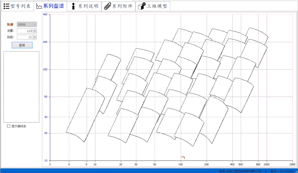This screenshot has height=173, width=298.
Task: Click the 流量 input field showing 110
Action: point(25,31)
